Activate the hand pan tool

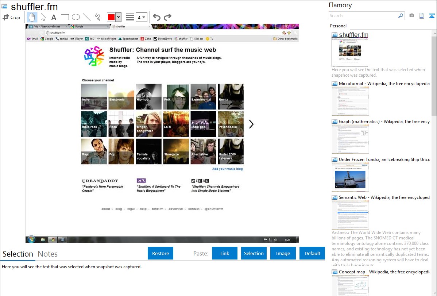tap(32, 17)
